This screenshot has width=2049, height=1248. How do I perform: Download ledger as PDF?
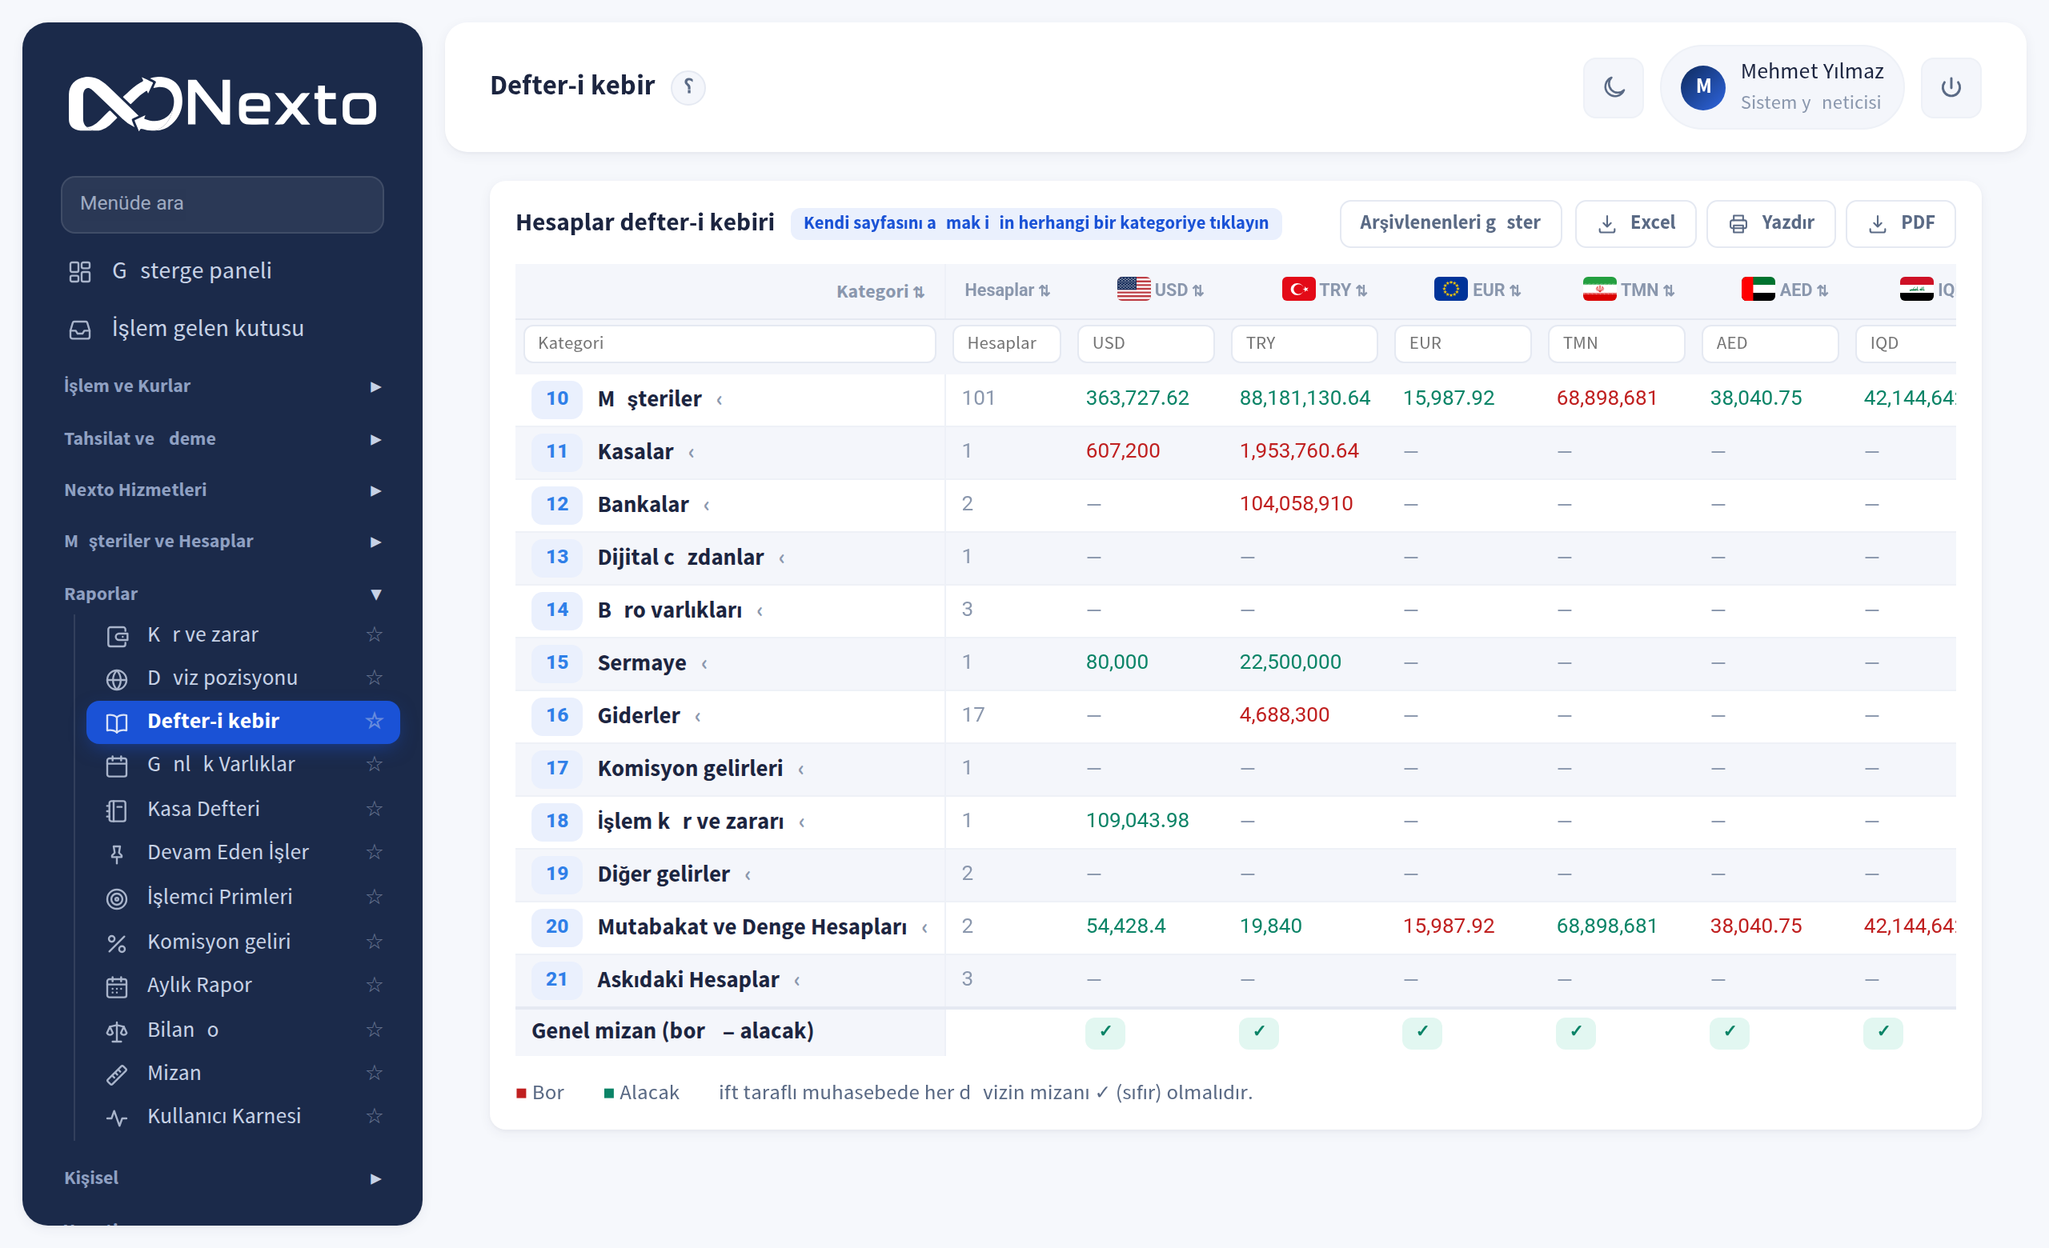[1900, 223]
